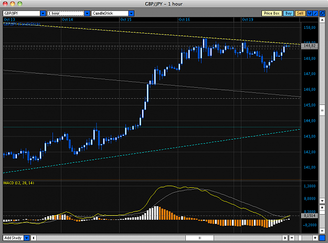The height and width of the screenshot is (243, 328).
Task: Click the vertical scrollbar up arrow
Action: point(322,20)
